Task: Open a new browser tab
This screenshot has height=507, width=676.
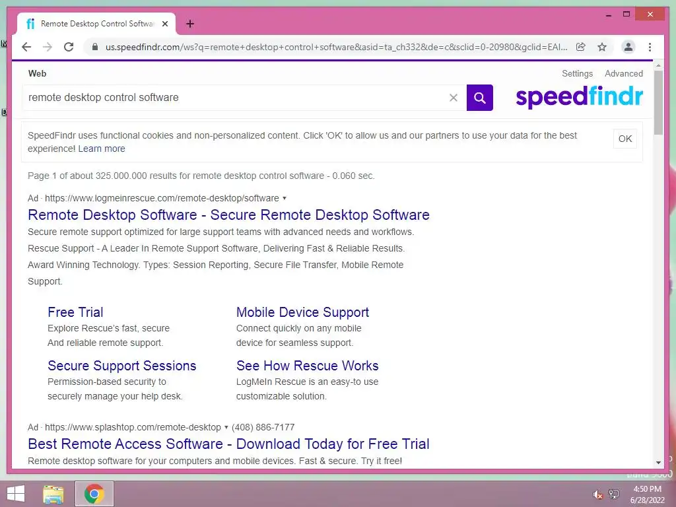Action: 190,24
